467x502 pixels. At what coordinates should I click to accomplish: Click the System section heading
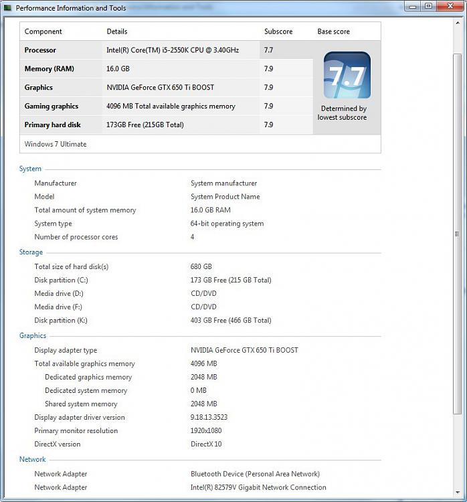pos(30,169)
